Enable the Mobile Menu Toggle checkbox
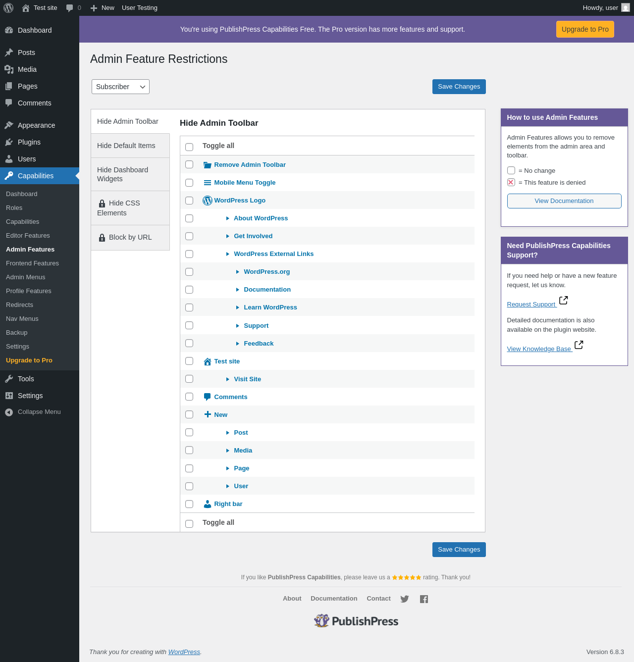This screenshot has height=662, width=634. click(x=189, y=183)
